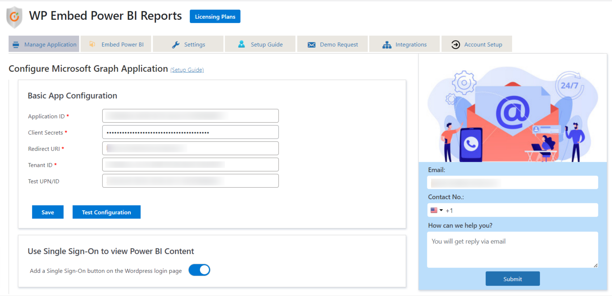Focus the Client Secrets password field
This screenshot has width=612, height=296.
click(190, 132)
